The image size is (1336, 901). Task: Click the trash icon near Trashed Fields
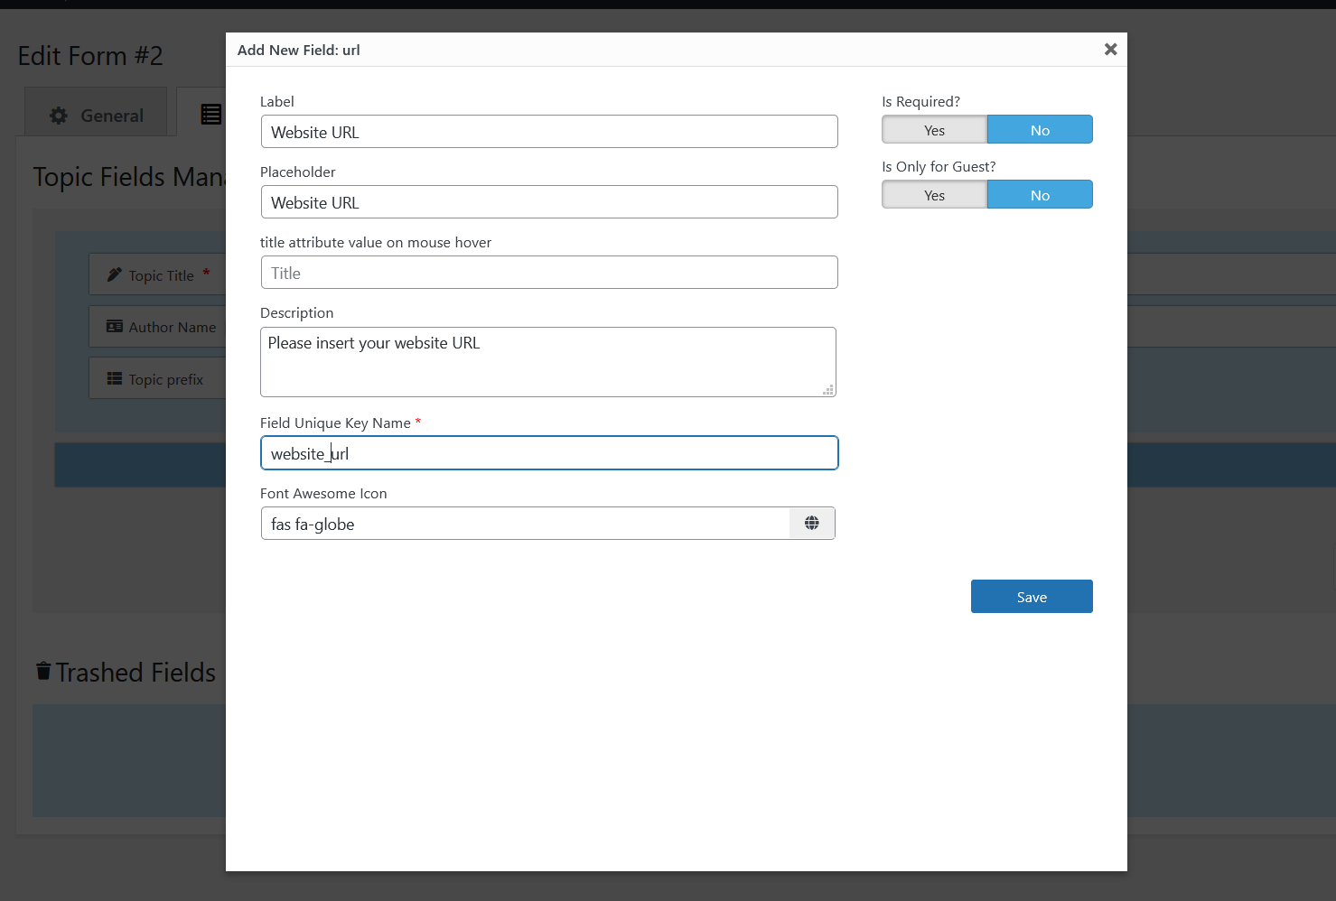pos(43,671)
